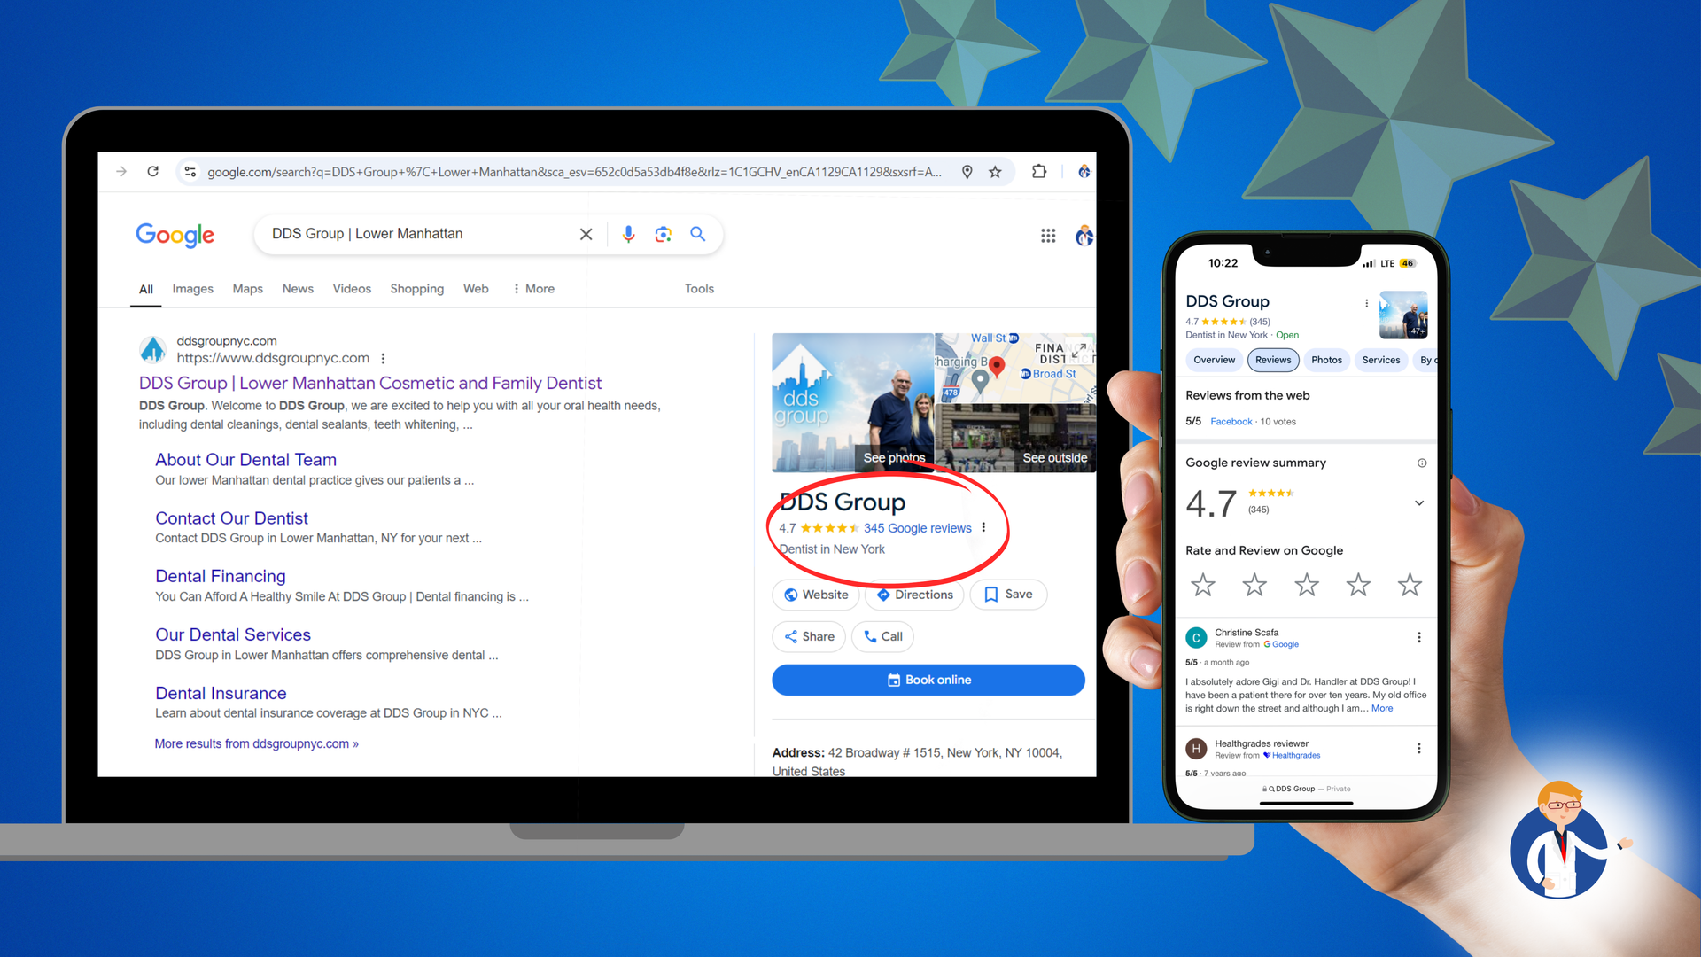
Task: Open the See outside street view thumbnail
Action: (1015, 438)
